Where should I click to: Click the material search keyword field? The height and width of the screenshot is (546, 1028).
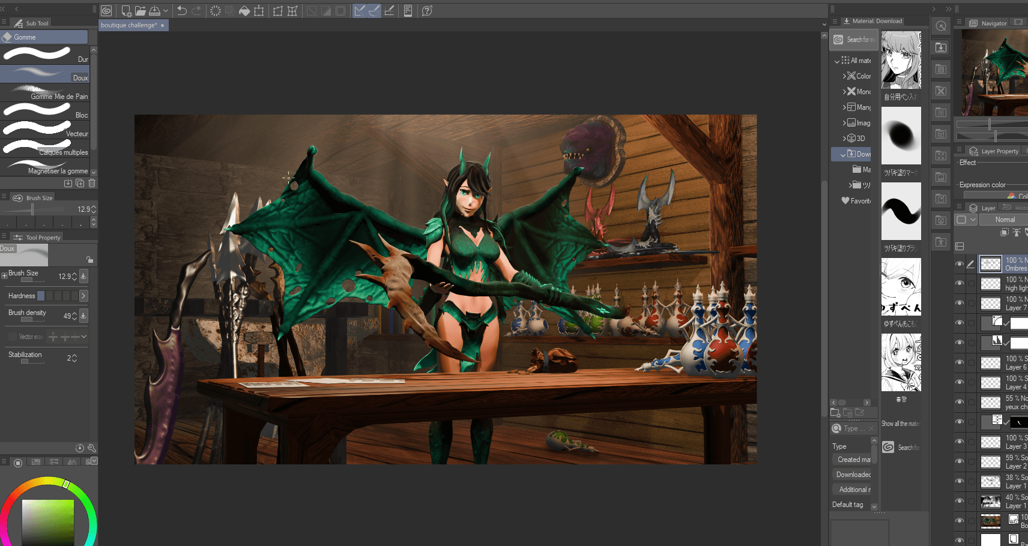click(x=854, y=428)
